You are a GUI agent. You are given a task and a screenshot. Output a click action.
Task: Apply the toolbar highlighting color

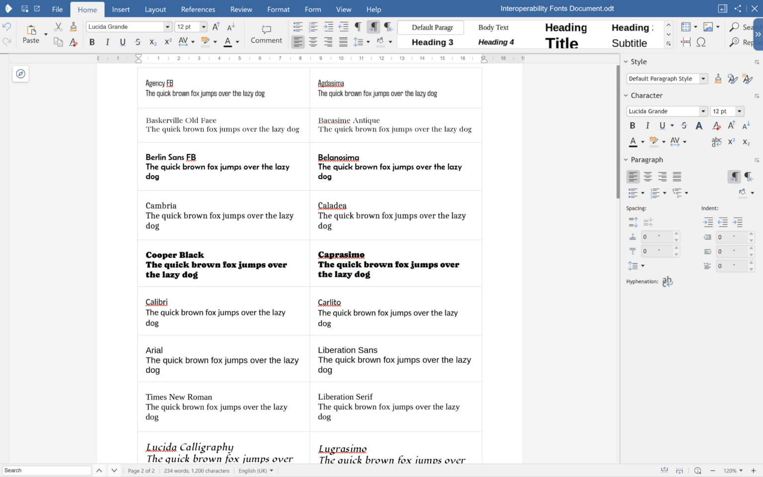click(205, 42)
